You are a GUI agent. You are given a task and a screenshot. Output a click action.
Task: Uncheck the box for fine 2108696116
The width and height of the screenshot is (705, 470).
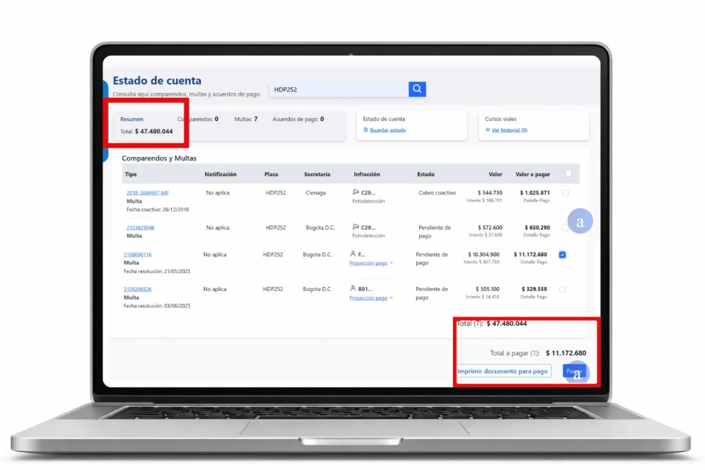click(562, 255)
